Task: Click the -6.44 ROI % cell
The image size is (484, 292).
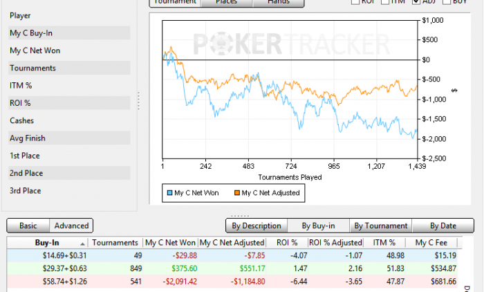Action: coord(287,282)
